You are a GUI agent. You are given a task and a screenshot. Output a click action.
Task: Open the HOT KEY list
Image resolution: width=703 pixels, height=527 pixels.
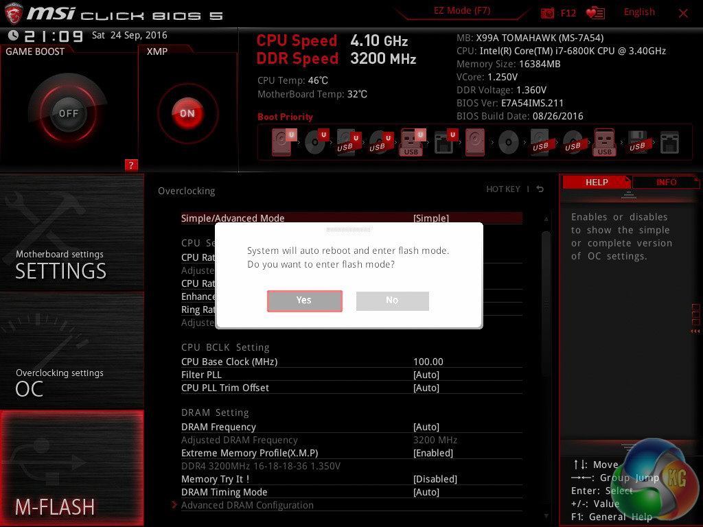click(x=503, y=189)
